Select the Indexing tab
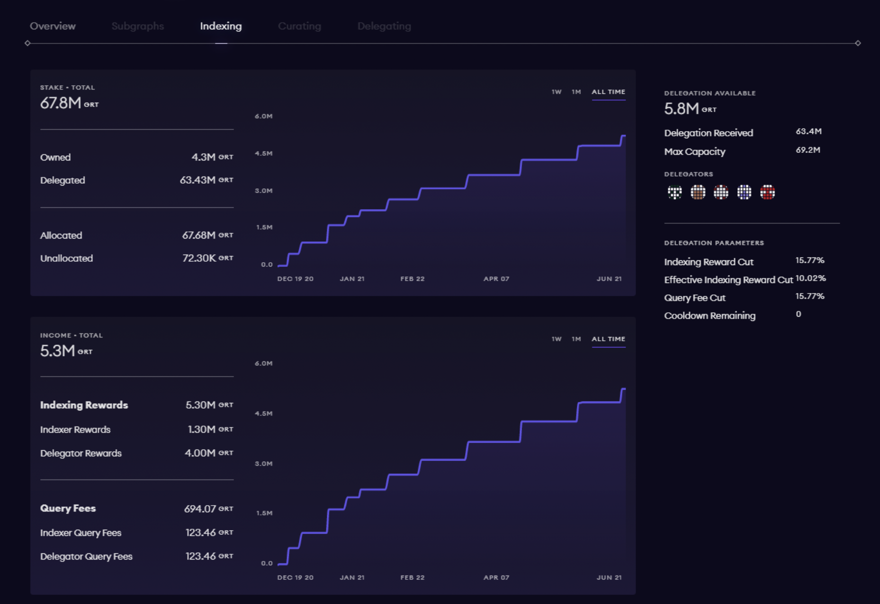This screenshot has height=604, width=880. coord(221,26)
